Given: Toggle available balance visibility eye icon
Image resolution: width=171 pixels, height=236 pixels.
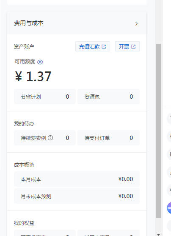Looking at the screenshot, I should coord(40,62).
